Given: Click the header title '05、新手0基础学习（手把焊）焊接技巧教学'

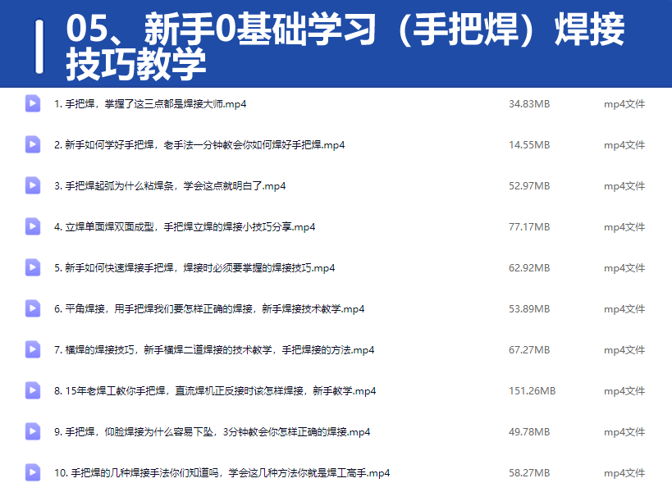Looking at the screenshot, I should (x=345, y=46).
